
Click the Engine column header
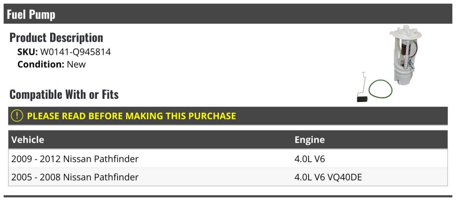coord(309,139)
